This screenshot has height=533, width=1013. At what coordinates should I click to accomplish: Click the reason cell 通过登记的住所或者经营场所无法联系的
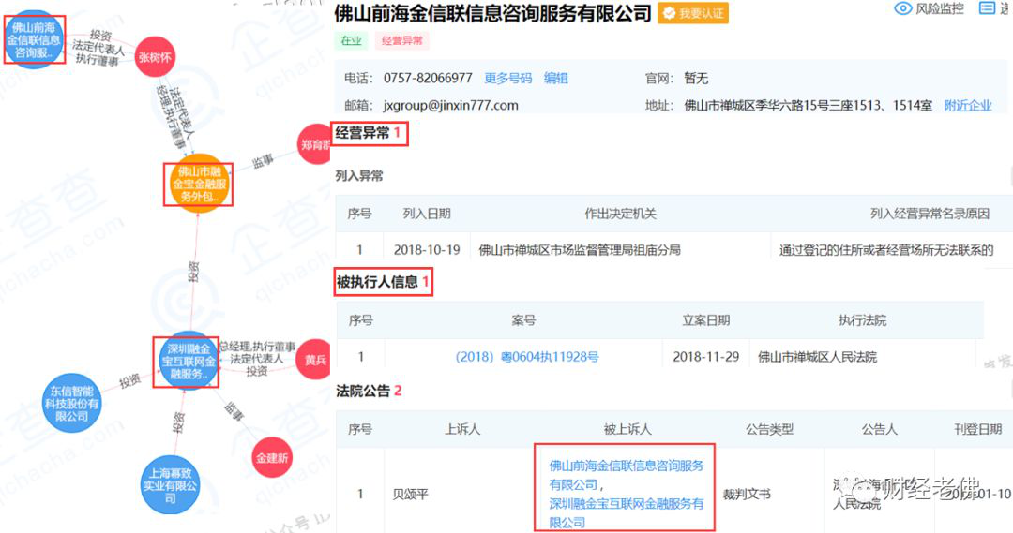886,250
